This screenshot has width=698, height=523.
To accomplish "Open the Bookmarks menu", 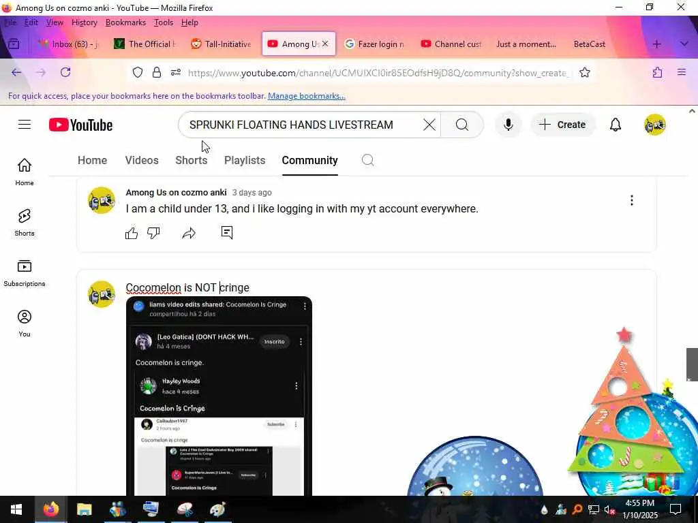I will (125, 22).
